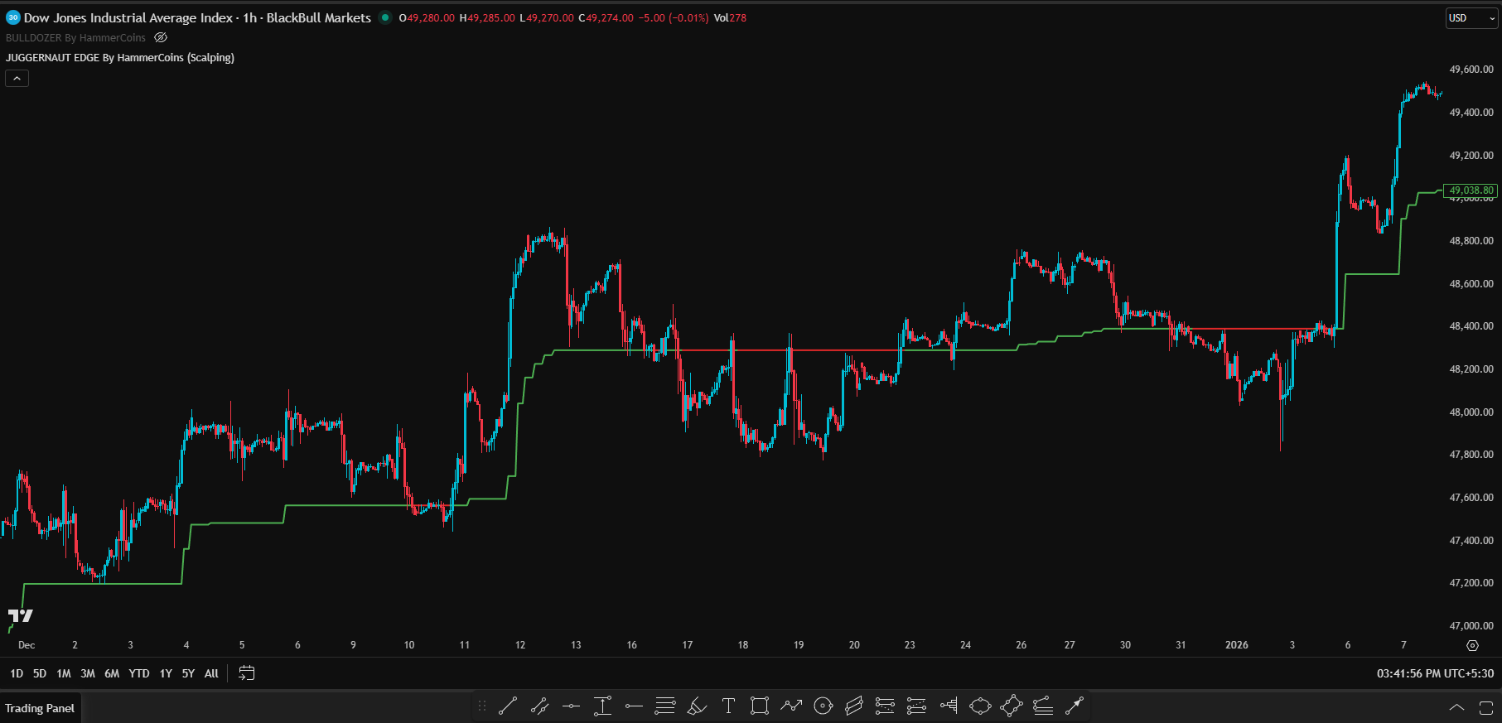
Task: Expand the bottom panel with up chevron
Action: click(x=1456, y=708)
